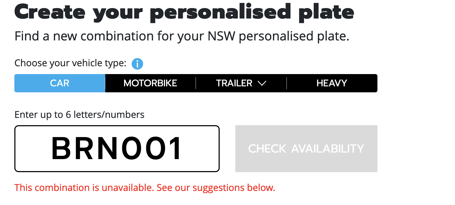Screen dimensions: 455x205
Task: Choose the HEAVY vehicle type
Action: coord(332,83)
